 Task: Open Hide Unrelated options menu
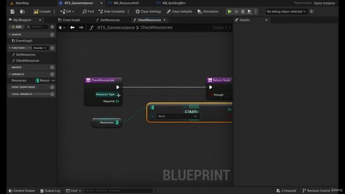click(x=128, y=11)
